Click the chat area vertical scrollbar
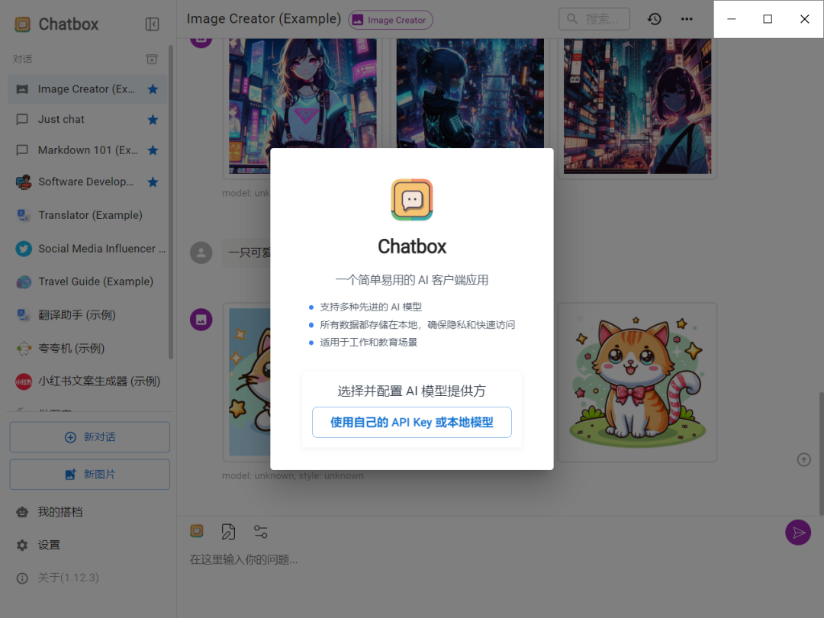 tap(821, 454)
